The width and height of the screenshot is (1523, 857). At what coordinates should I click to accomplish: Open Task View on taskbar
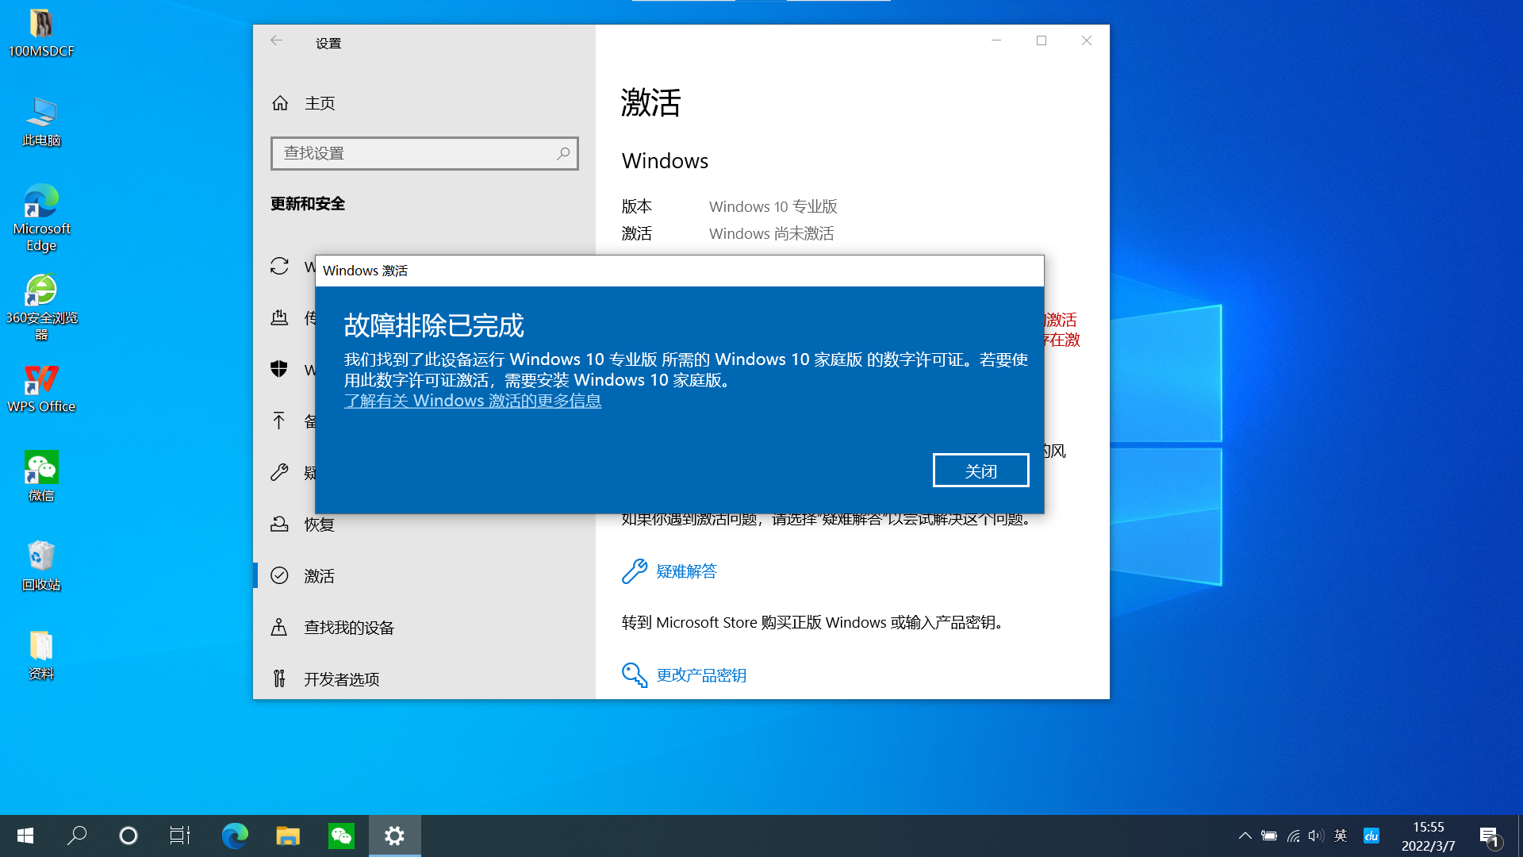click(x=180, y=836)
